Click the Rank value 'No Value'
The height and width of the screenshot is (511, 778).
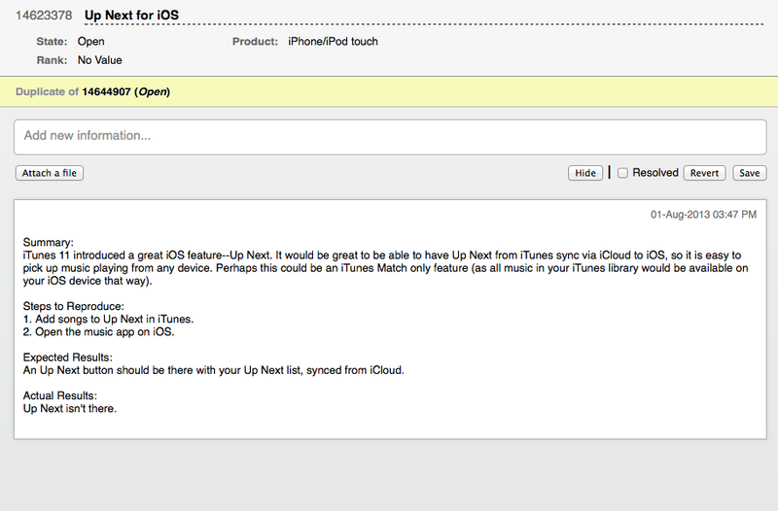(x=100, y=60)
